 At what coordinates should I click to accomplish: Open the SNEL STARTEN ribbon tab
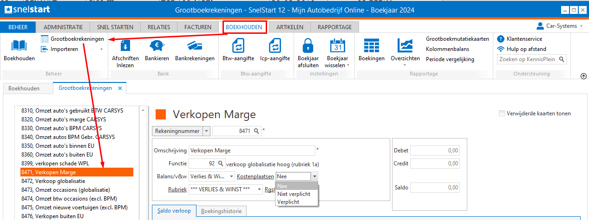pyautogui.click(x=115, y=27)
